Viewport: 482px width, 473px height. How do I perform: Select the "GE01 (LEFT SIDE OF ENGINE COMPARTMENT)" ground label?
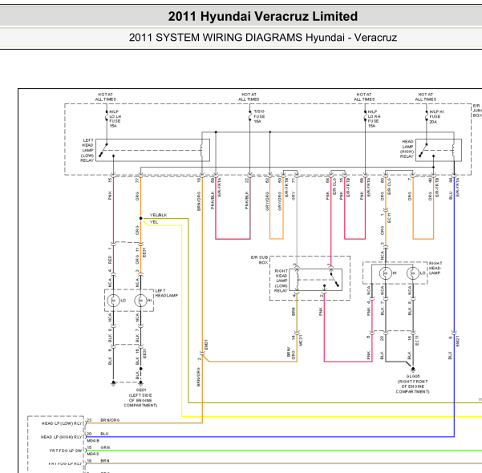(x=140, y=398)
